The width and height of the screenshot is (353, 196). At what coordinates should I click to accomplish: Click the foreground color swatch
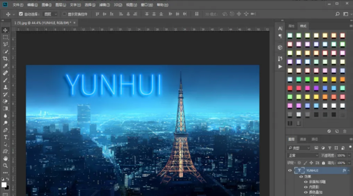[4, 185]
